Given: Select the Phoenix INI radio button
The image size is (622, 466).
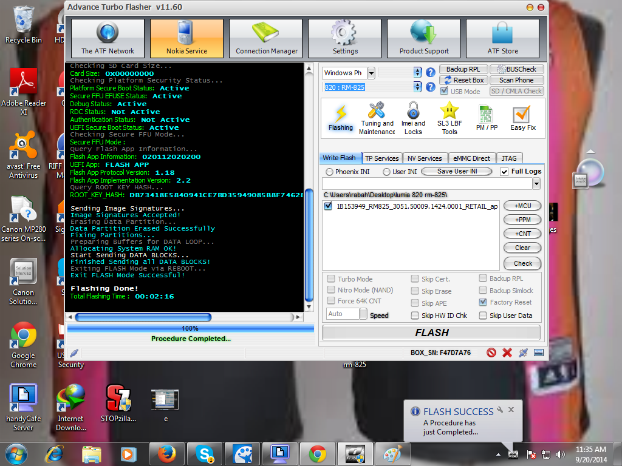Looking at the screenshot, I should point(330,172).
